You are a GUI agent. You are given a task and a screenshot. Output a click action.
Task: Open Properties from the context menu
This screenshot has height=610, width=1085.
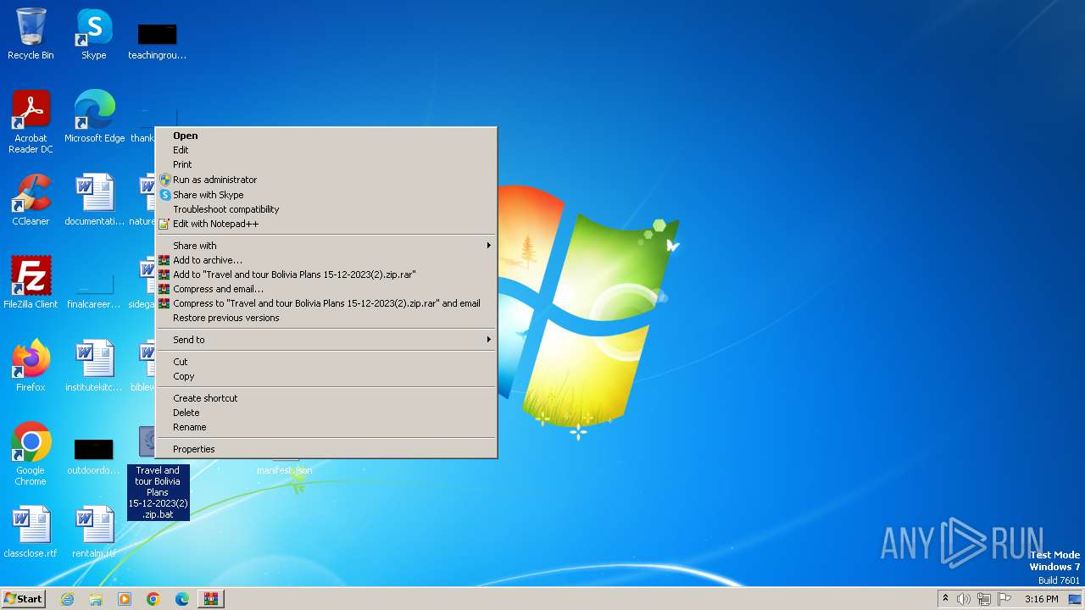pyautogui.click(x=326, y=449)
